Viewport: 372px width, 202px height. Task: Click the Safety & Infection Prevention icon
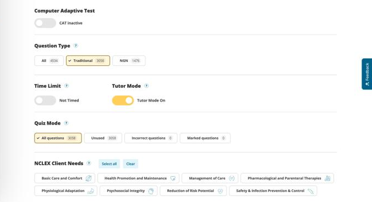coord(310,191)
